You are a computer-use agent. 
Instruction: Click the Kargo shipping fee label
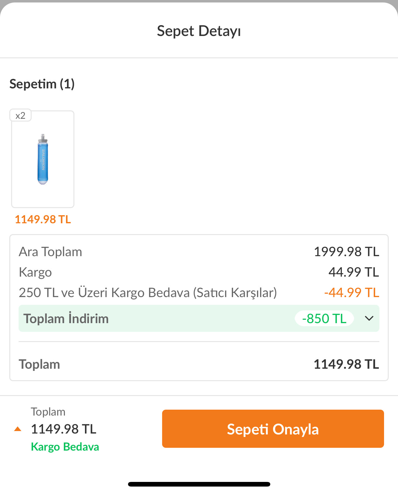(x=35, y=272)
